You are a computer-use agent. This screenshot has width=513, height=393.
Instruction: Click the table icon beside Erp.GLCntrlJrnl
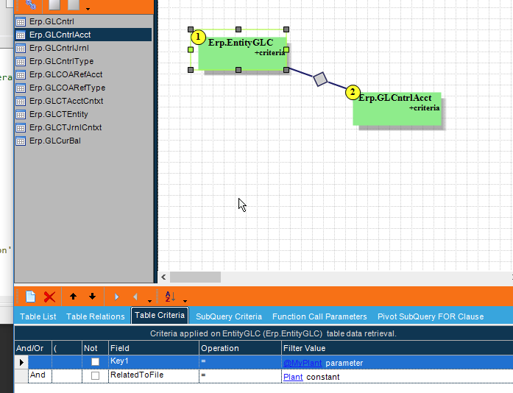[x=21, y=48]
